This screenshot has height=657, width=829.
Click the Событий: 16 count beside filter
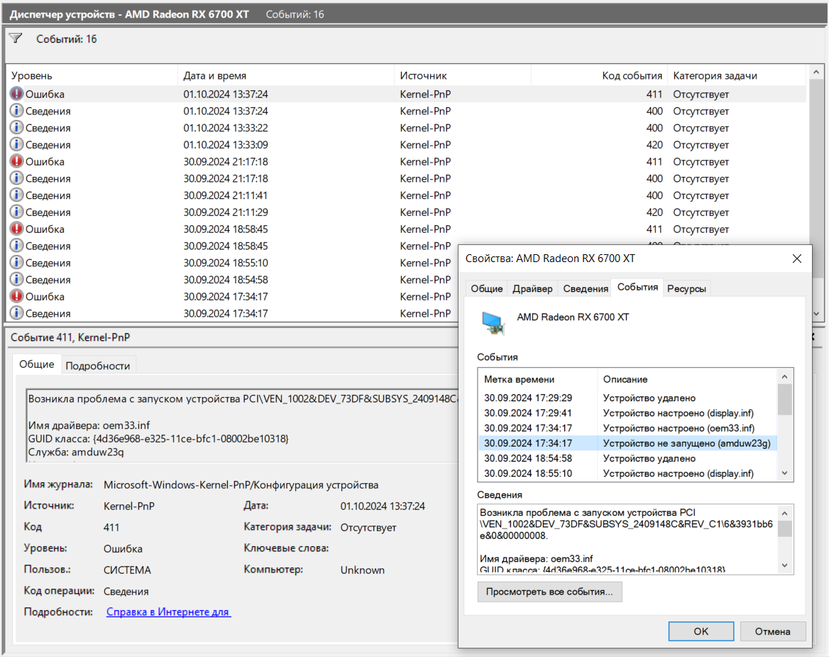(x=67, y=38)
